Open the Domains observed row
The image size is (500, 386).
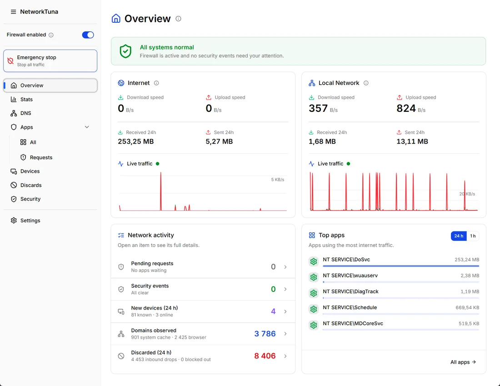(203, 334)
